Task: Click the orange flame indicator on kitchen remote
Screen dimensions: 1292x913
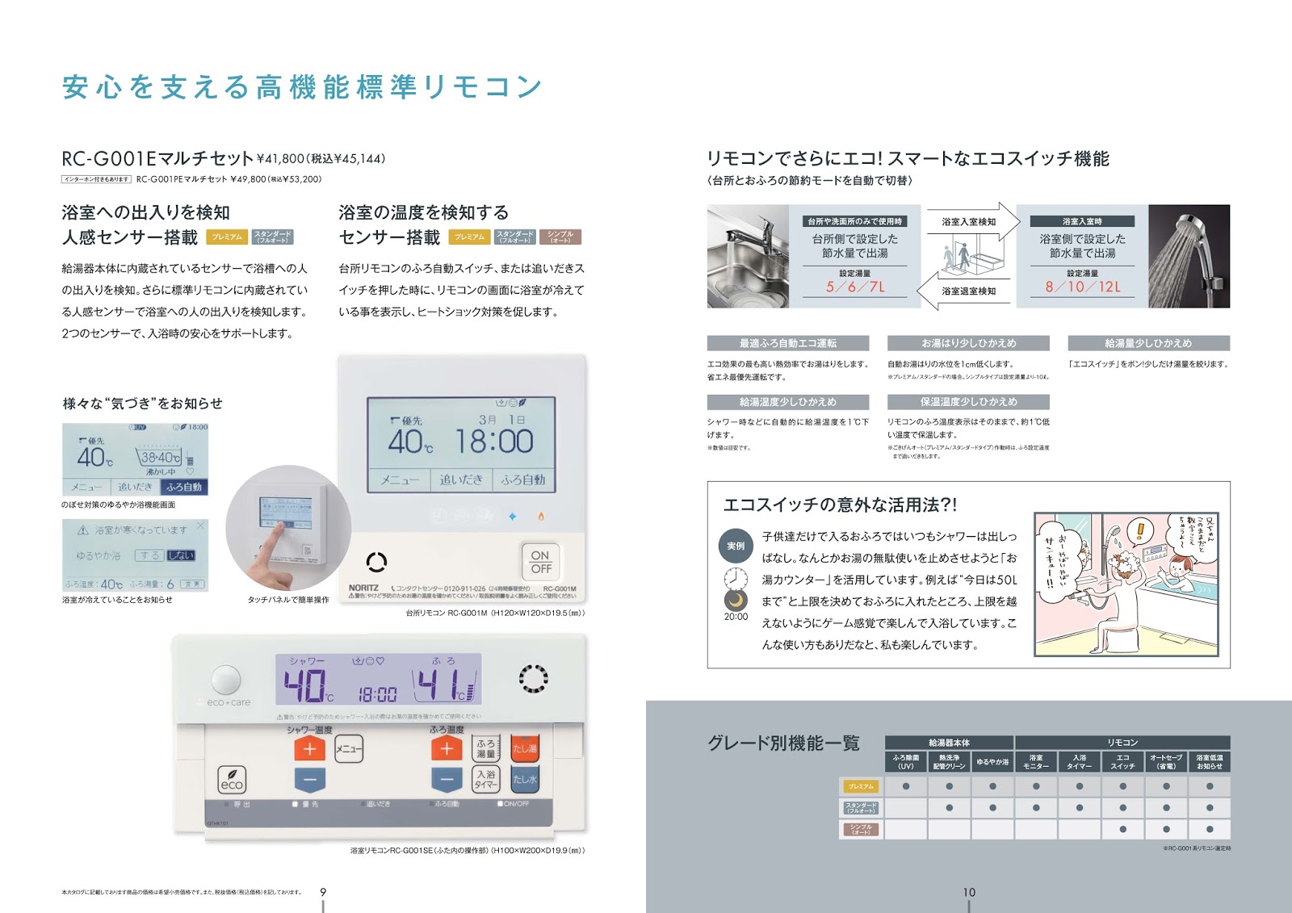Action: [x=541, y=516]
